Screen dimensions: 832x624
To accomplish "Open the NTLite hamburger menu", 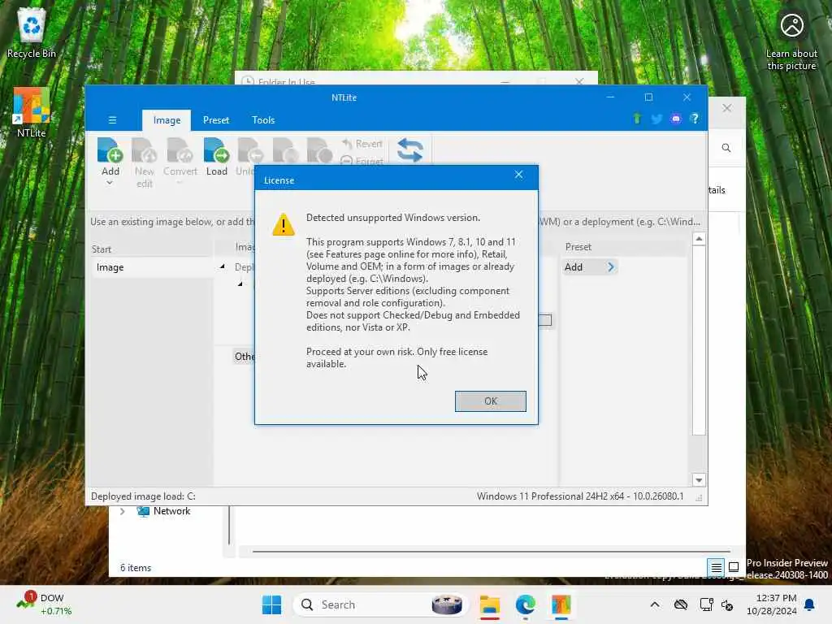I will 112,120.
